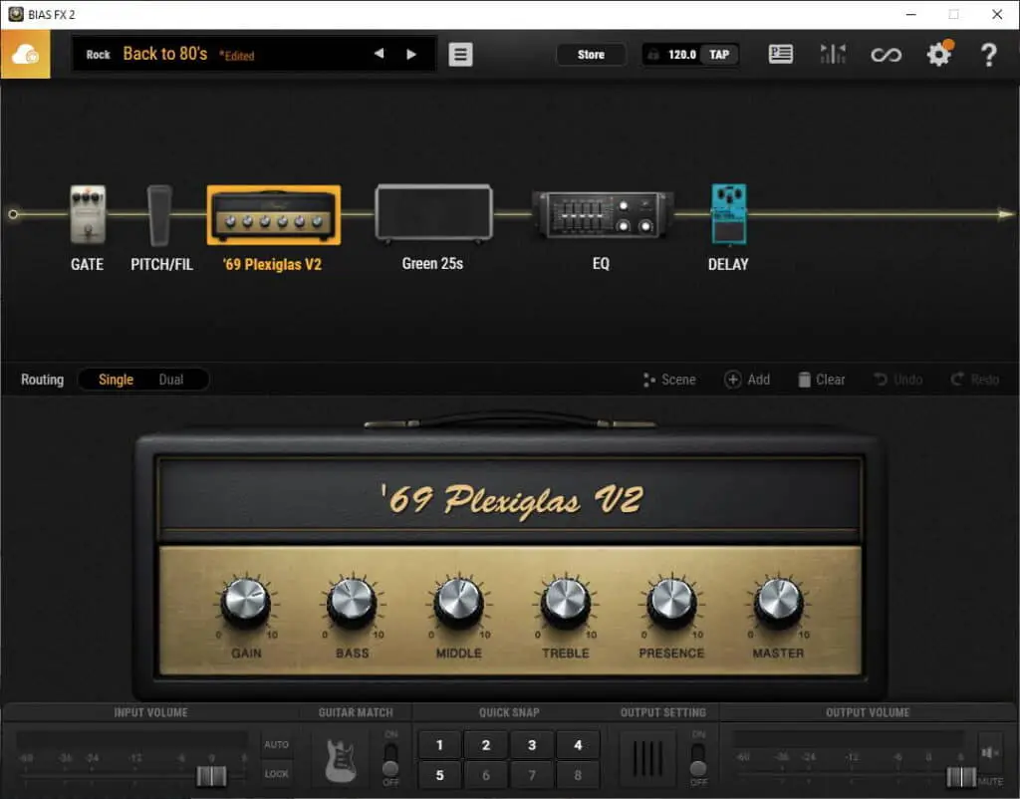Enable AUTO input volume
The width and height of the screenshot is (1020, 799).
point(277,744)
